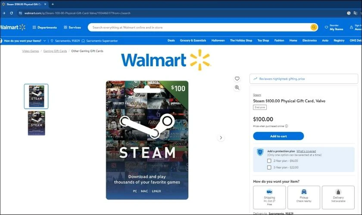The height and width of the screenshot is (215, 362).
Task: Click the translate page icon in toolbar
Action: (x=355, y=13)
